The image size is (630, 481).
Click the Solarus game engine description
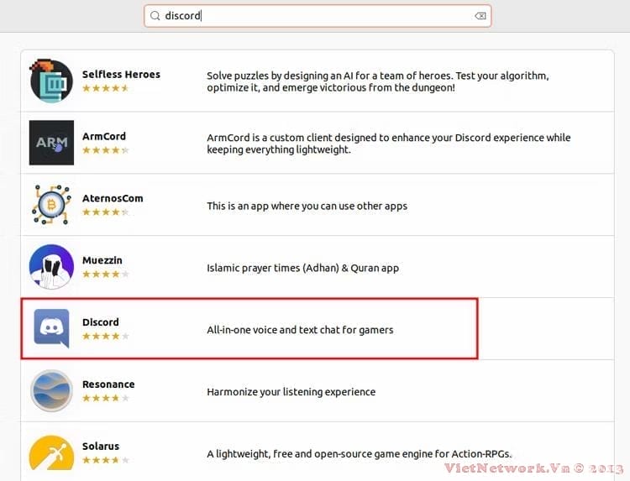click(359, 454)
